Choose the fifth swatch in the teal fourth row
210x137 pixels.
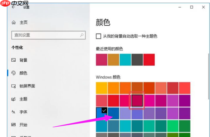coord(149,126)
